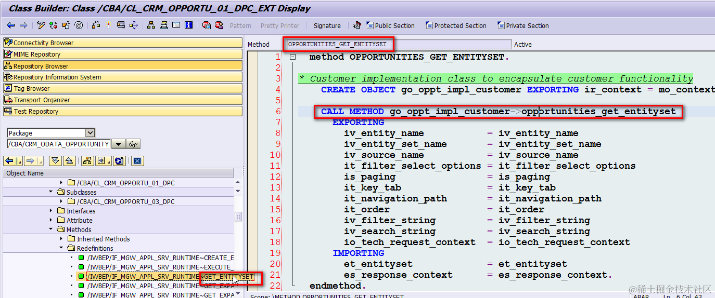Click the magic wand enhance icon
This screenshot has height=298, width=715.
click(x=108, y=25)
